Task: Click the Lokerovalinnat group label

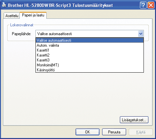Action: point(22,25)
